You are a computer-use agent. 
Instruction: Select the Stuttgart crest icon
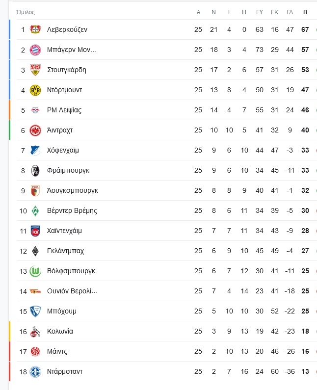[x=35, y=70]
